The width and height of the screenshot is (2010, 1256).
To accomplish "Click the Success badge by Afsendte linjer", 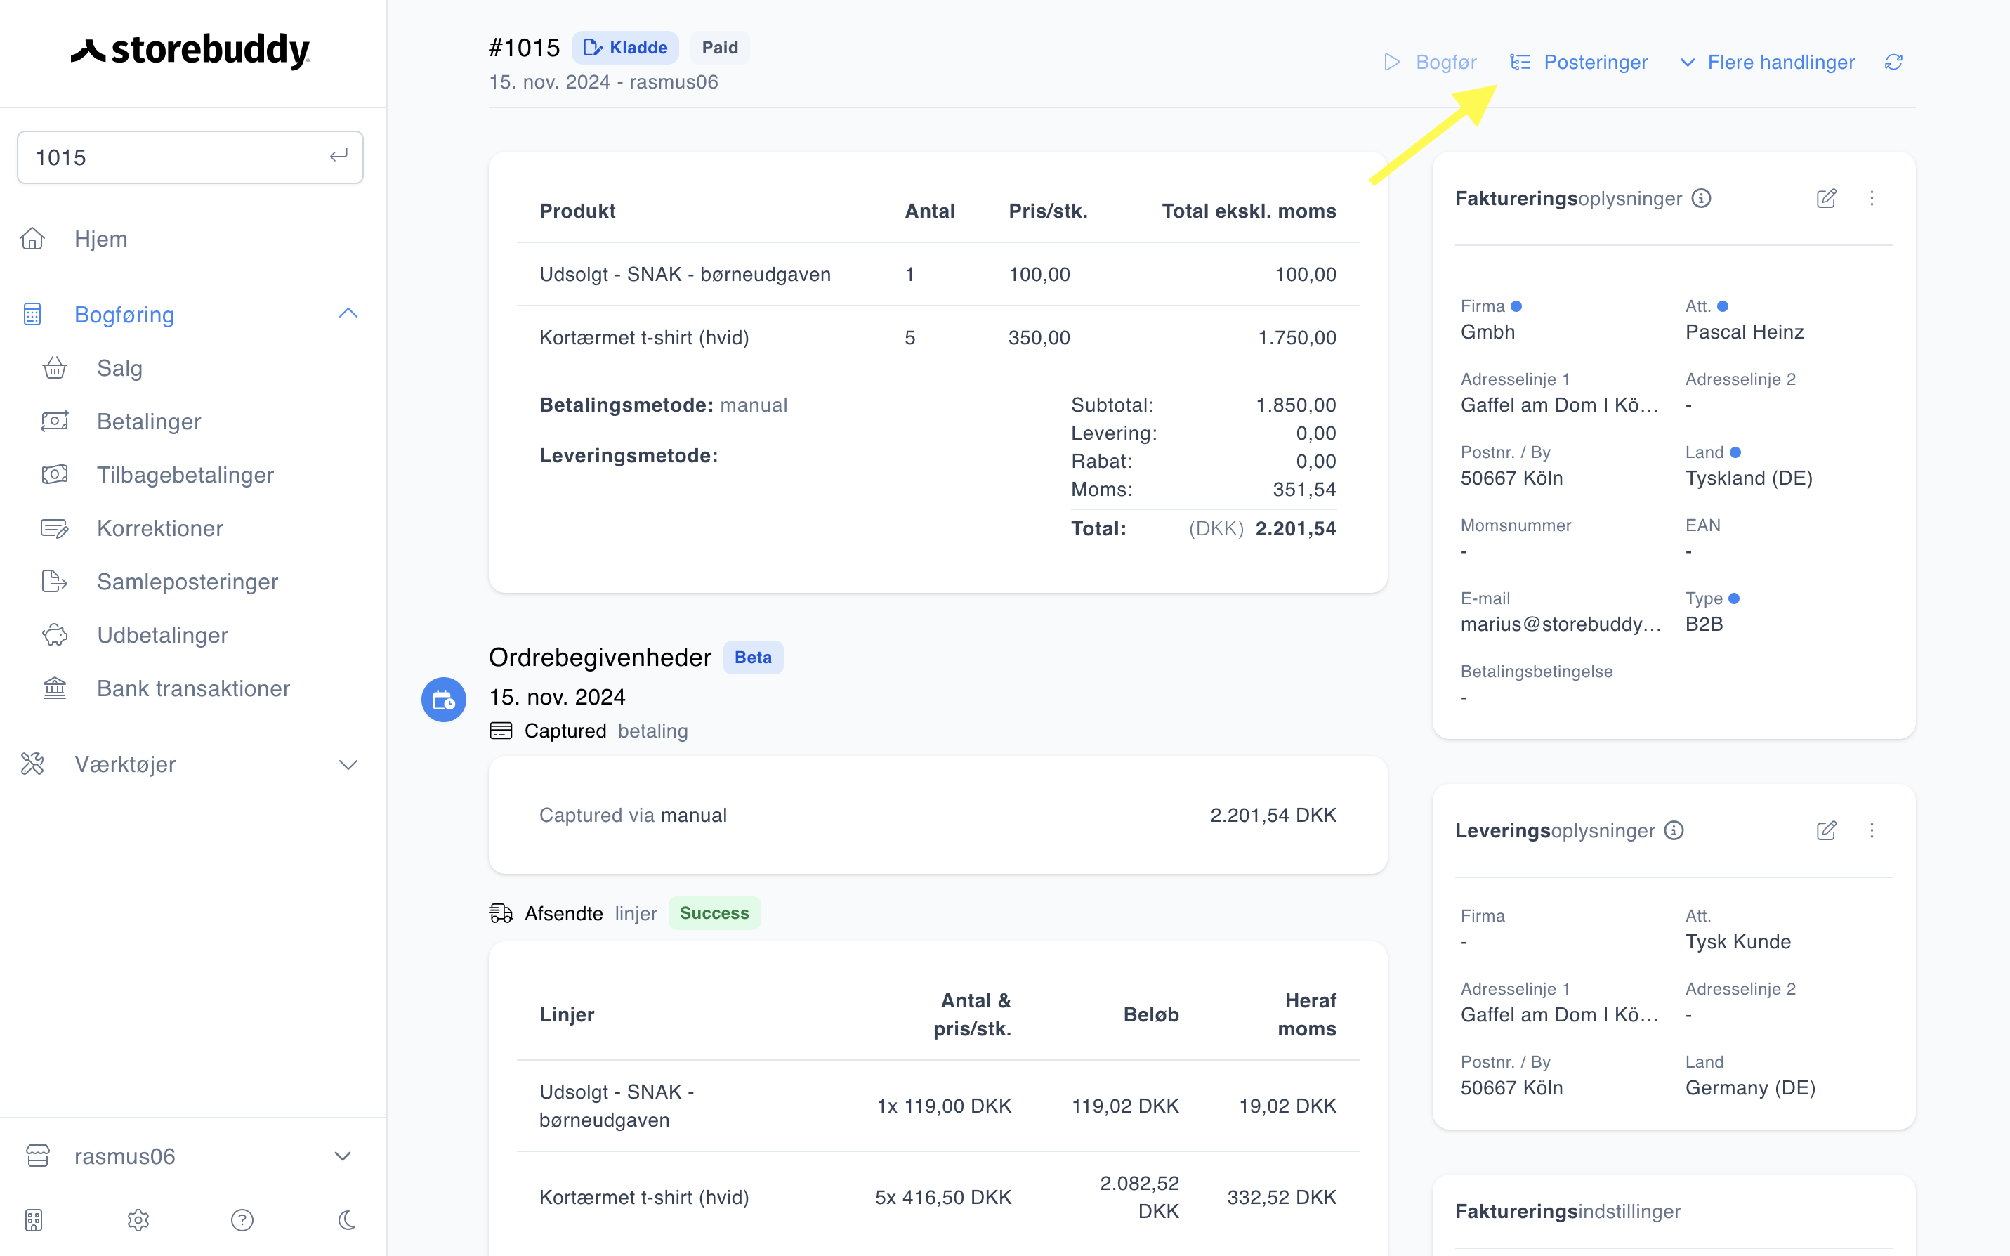I will tap(714, 913).
